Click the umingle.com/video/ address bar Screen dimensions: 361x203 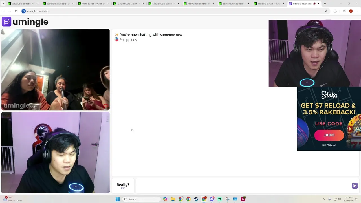click(x=172, y=11)
